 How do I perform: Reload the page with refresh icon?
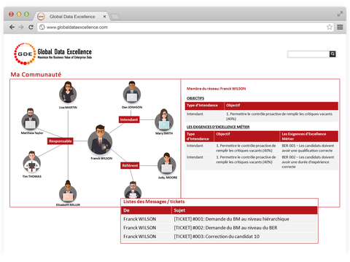(x=31, y=27)
